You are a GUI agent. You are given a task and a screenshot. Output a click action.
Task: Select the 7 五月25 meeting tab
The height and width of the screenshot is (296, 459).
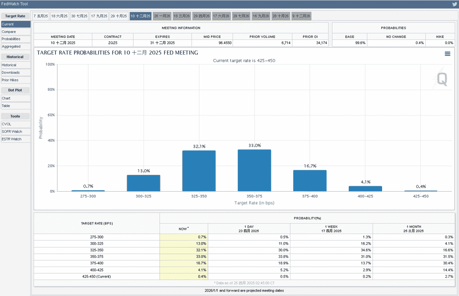pos(41,16)
